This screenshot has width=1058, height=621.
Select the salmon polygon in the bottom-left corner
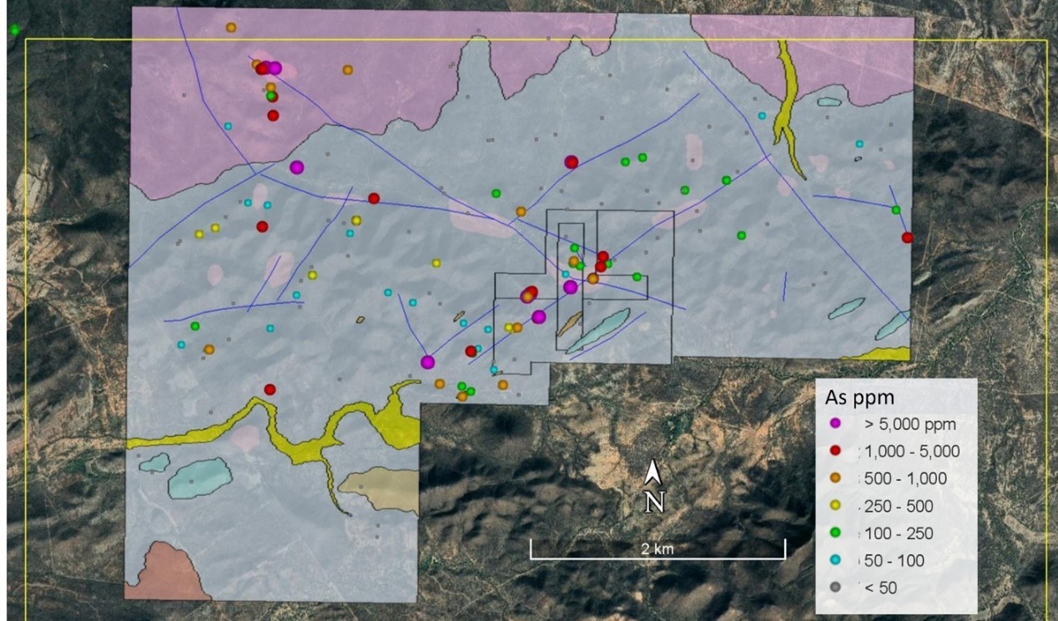pyautogui.click(x=165, y=573)
